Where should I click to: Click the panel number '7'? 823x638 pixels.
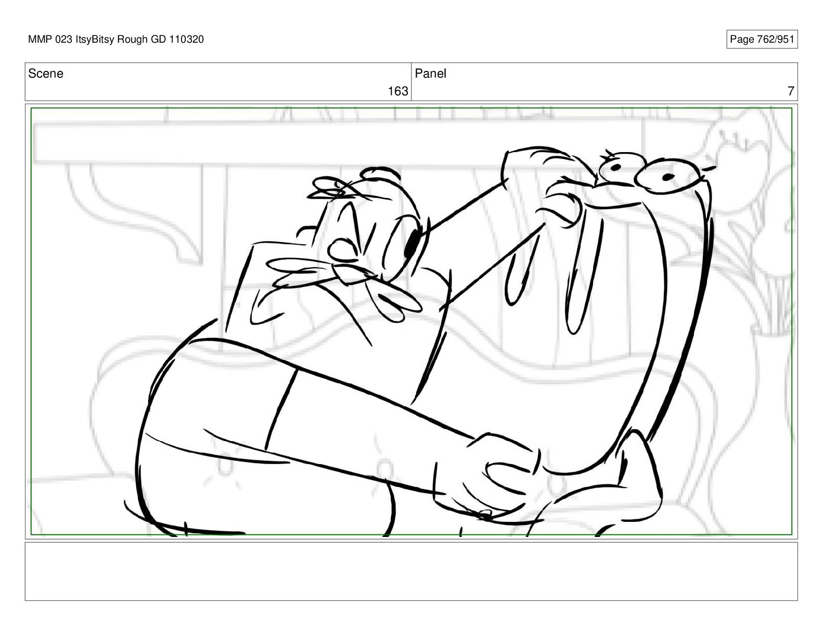pyautogui.click(x=791, y=91)
